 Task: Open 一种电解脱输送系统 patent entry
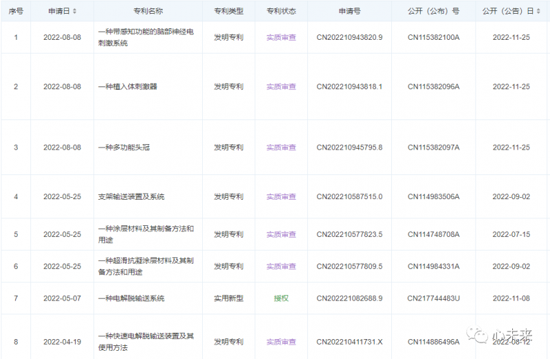pos(131,299)
